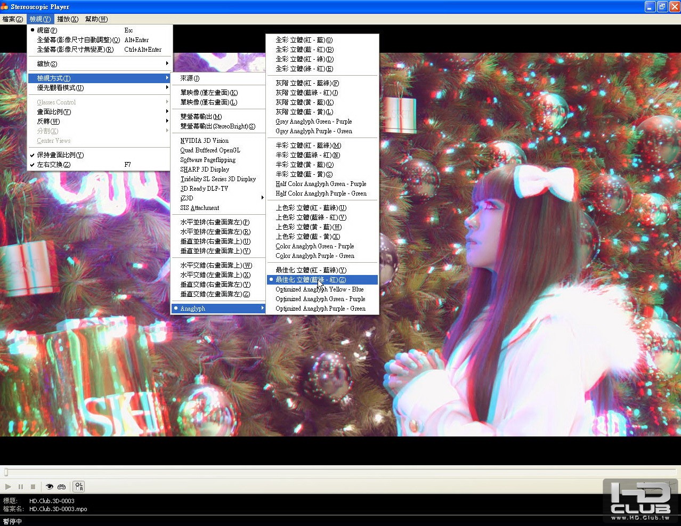The height and width of the screenshot is (526, 681).
Task: Click the Pause button in the toolbar
Action: tap(21, 487)
